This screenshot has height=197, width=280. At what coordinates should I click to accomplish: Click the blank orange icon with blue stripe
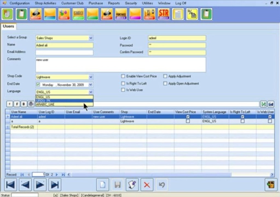50,14
